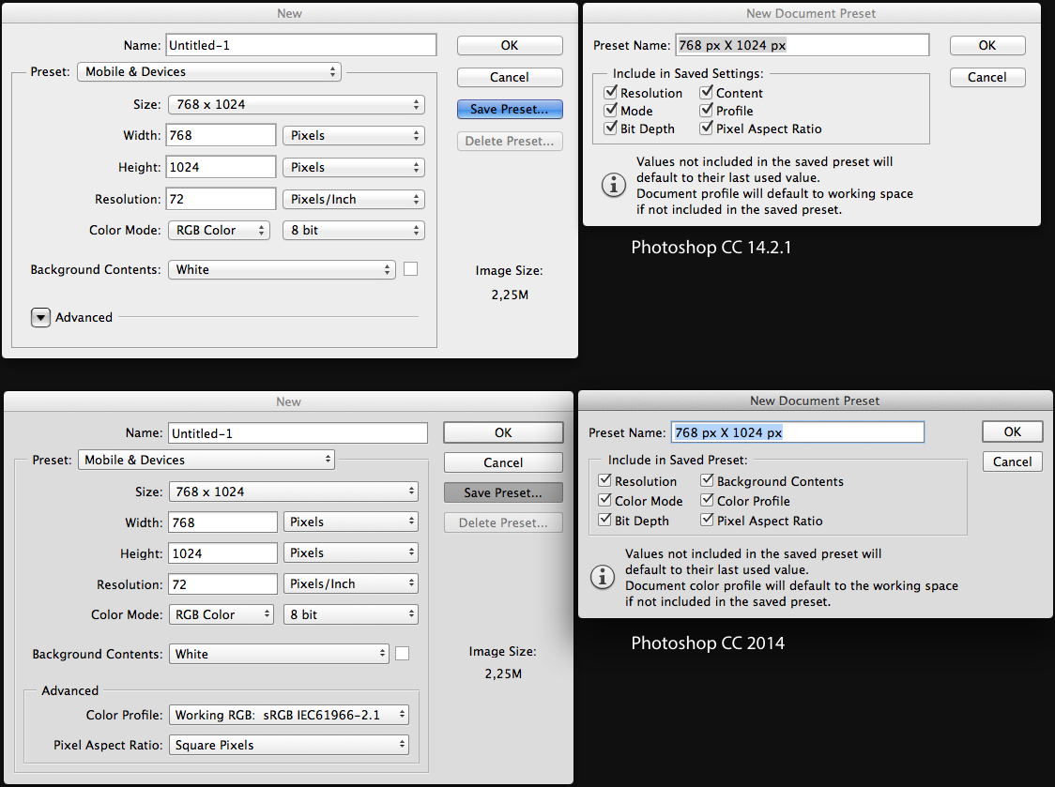Uncheck Color Mode in CC 2014 preset dialog
Screen dimensions: 1055x787
(x=604, y=500)
